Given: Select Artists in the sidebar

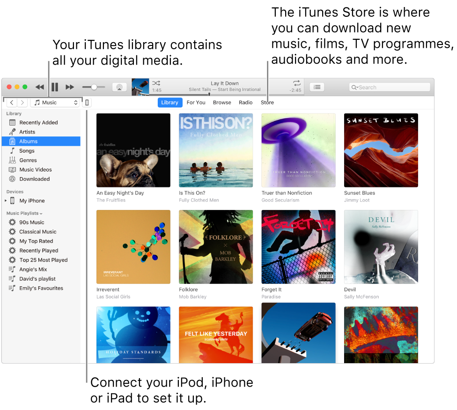Looking at the screenshot, I should tap(41, 132).
